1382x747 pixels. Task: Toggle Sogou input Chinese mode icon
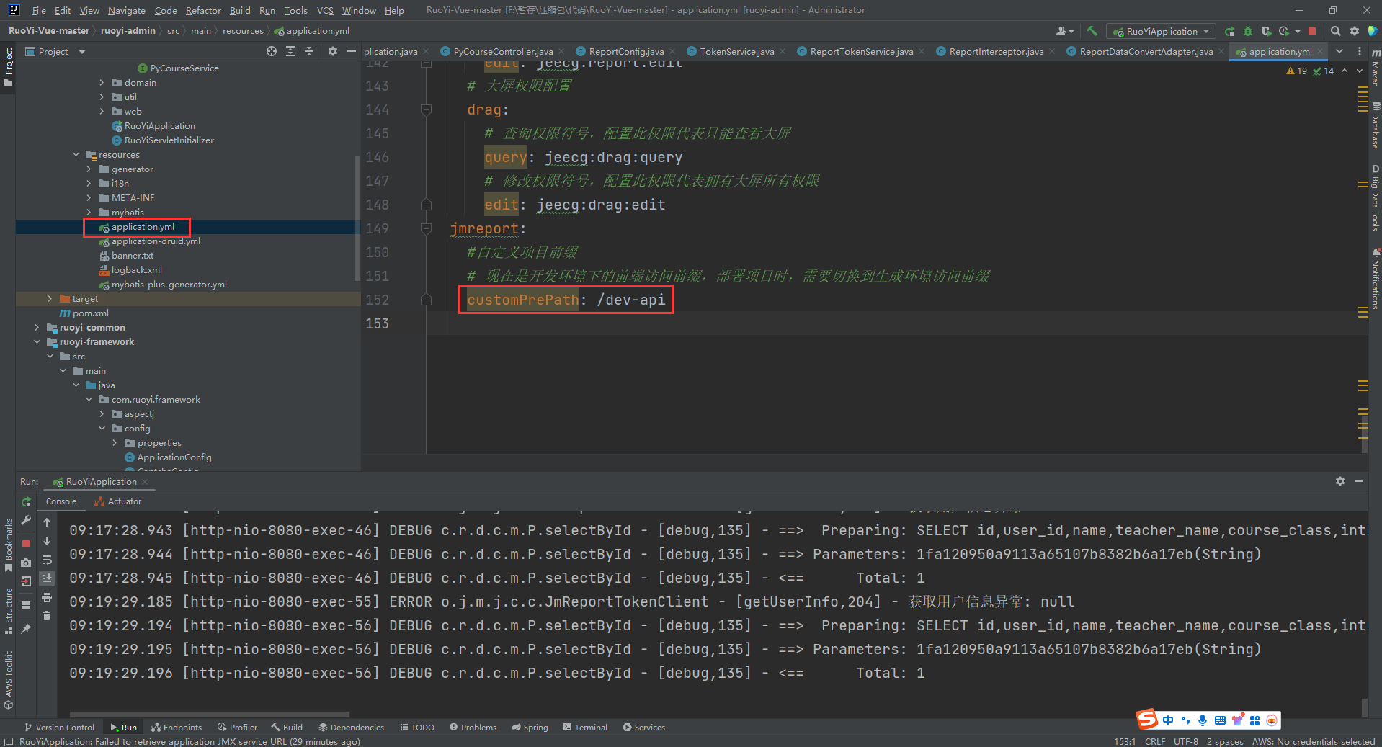click(1168, 720)
